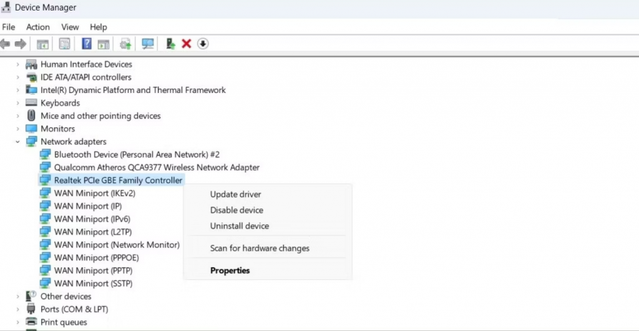Viewport: 639px width, 331px height.
Task: Click the update device driver toolbar icon
Action: [125, 44]
